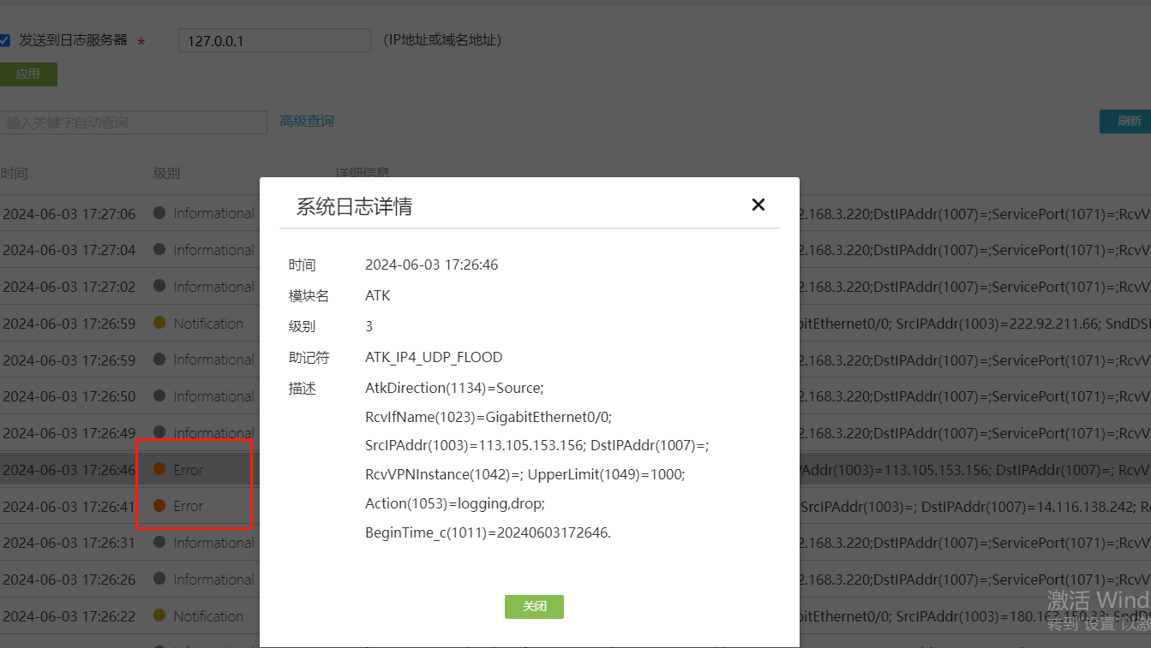Select the Error log row at 17:26:46
Screen dimensions: 1151x648
point(575,470)
